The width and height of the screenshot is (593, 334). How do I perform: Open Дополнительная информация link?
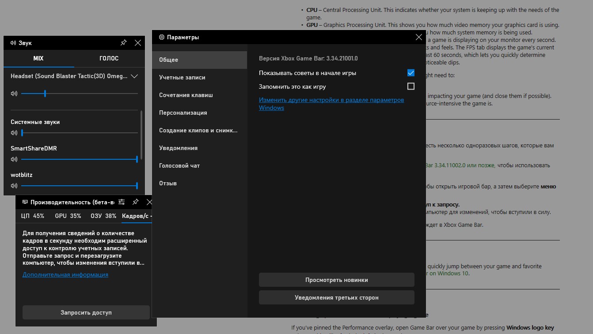pyautogui.click(x=65, y=274)
